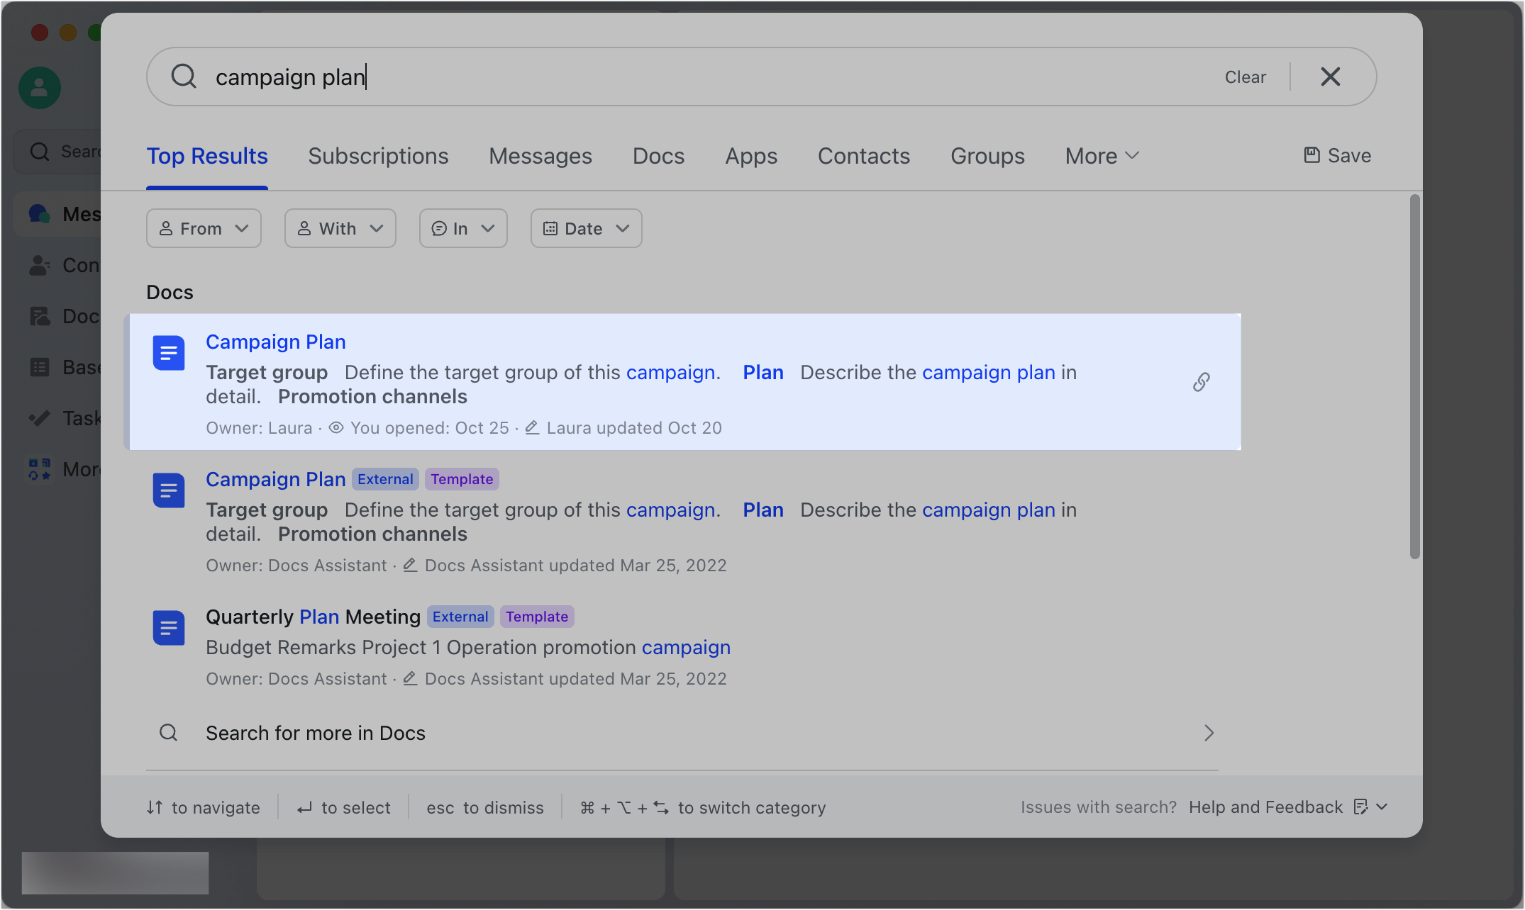
Task: Open the Quarterly Plan Meeting document icon
Action: (x=169, y=627)
